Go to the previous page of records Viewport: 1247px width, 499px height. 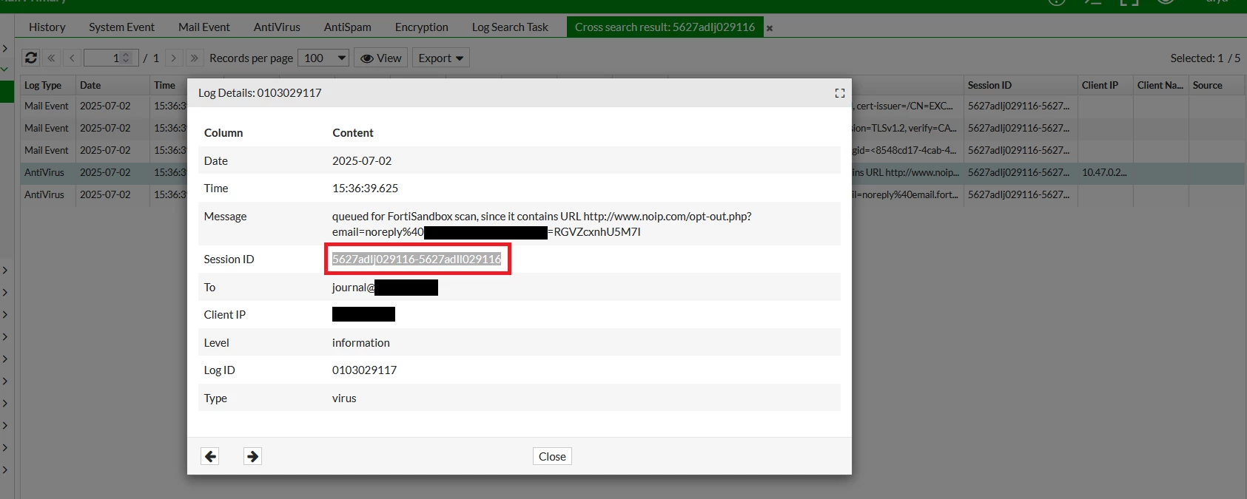pos(72,58)
